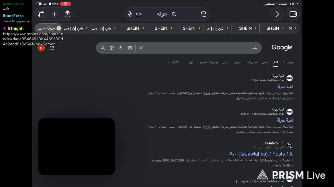Select the الكل results tab
Screen dimensions: 334x187
pos(275,62)
